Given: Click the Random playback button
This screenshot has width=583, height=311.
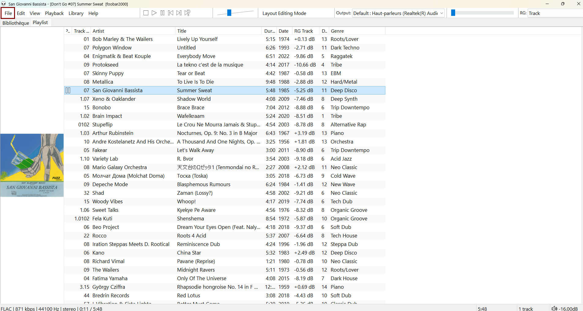Looking at the screenshot, I should click(x=188, y=13).
